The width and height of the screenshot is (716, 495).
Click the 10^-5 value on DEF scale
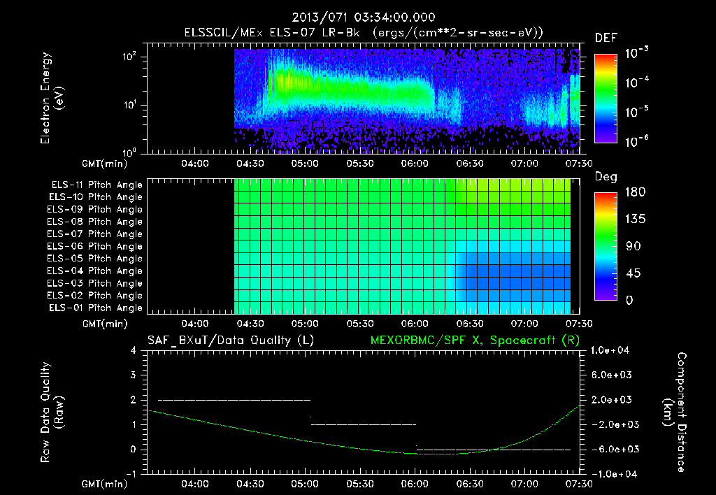click(636, 111)
